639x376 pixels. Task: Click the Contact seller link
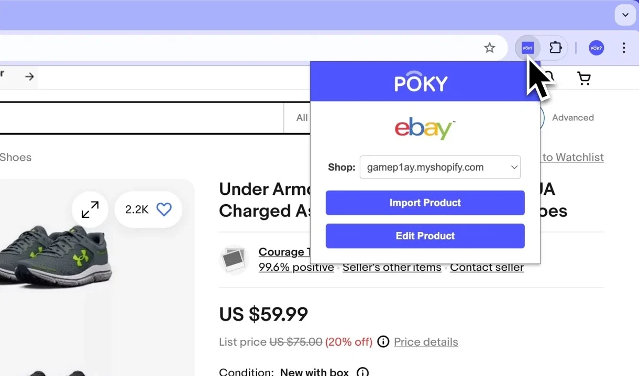point(487,267)
